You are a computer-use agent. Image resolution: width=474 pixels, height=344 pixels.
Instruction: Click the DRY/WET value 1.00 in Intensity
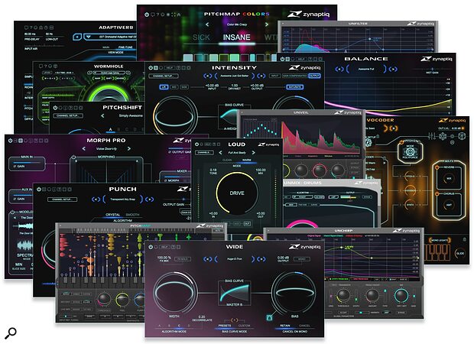coord(234,86)
